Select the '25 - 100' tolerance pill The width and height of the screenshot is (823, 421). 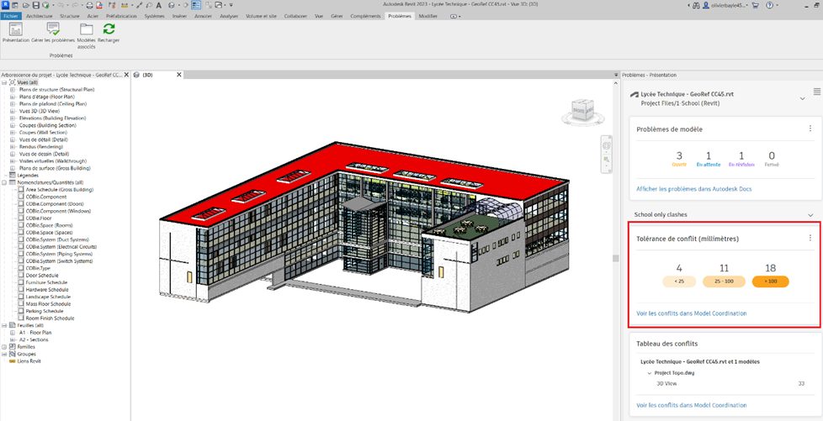724,282
